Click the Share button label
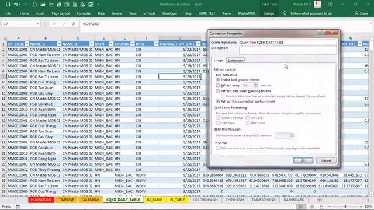Screen dimensions: 374x210 coord(363,13)
